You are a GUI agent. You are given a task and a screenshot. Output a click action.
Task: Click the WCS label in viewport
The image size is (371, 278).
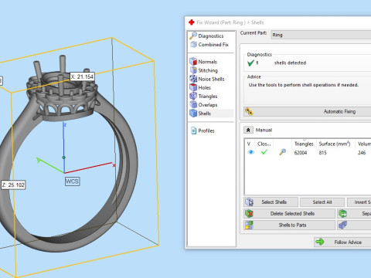(72, 181)
